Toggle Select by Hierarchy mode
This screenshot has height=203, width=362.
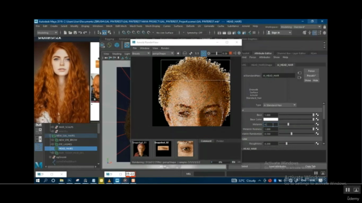[100, 33]
